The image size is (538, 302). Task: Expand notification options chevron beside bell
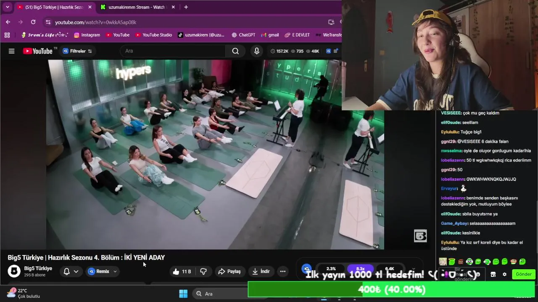(x=76, y=272)
